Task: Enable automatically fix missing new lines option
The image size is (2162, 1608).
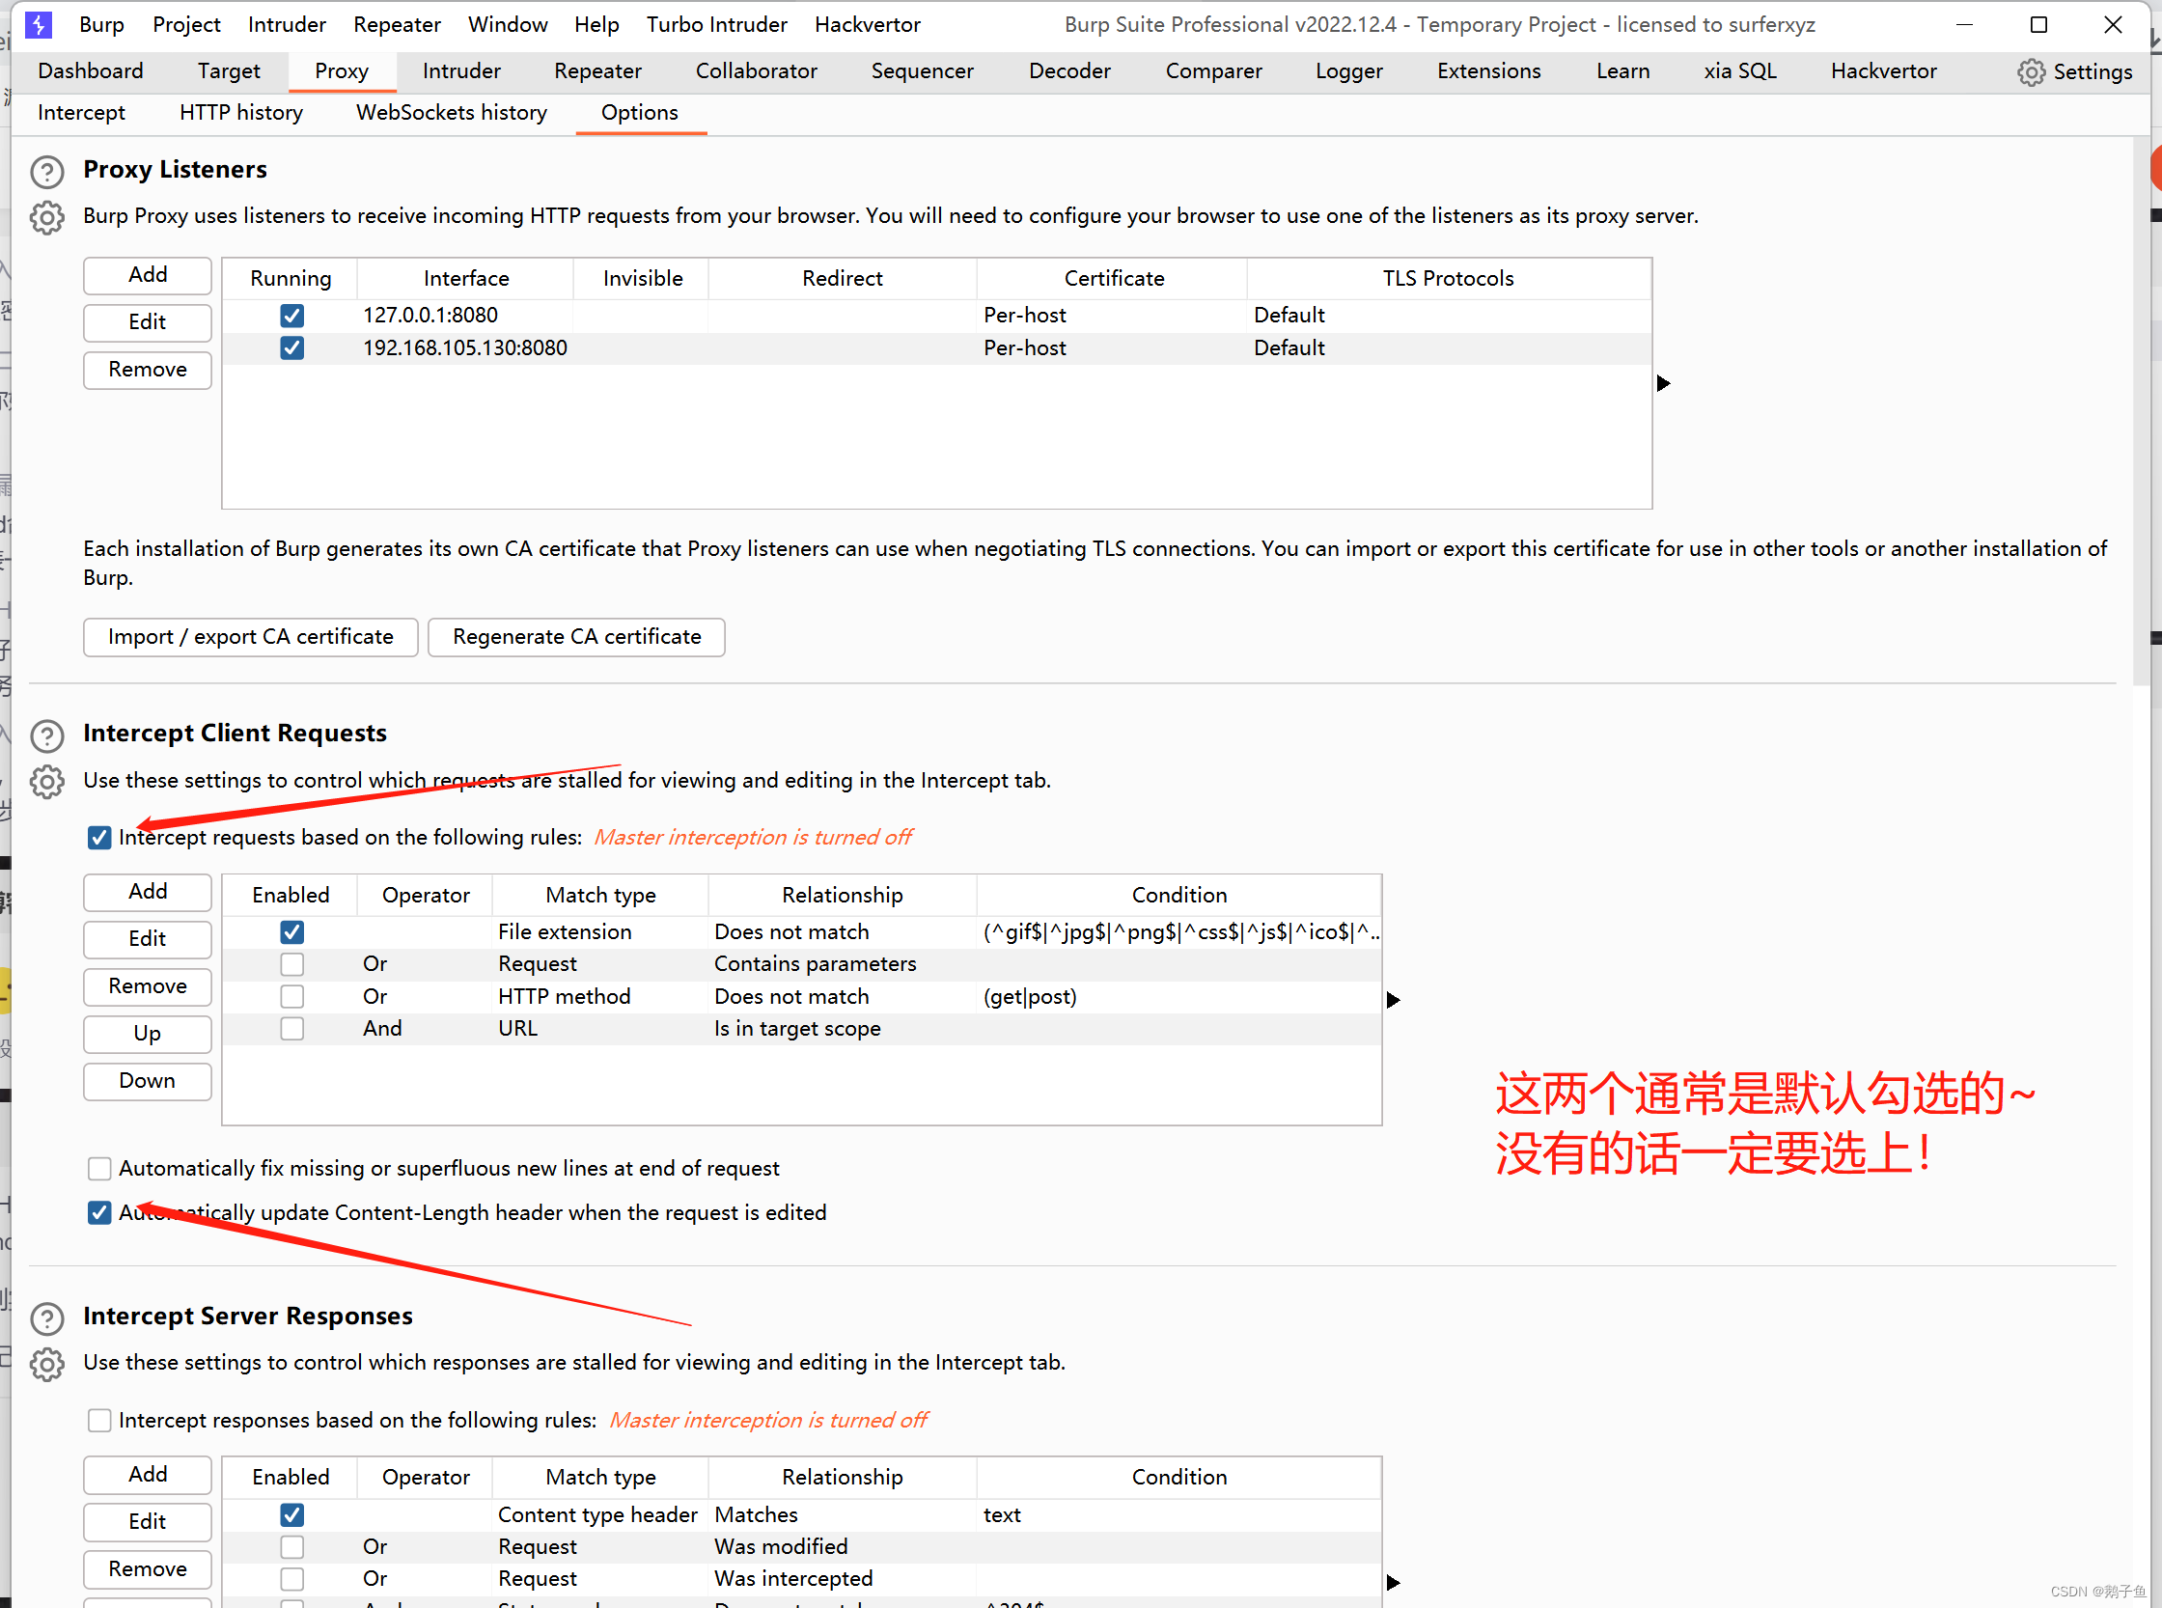Action: point(99,1168)
